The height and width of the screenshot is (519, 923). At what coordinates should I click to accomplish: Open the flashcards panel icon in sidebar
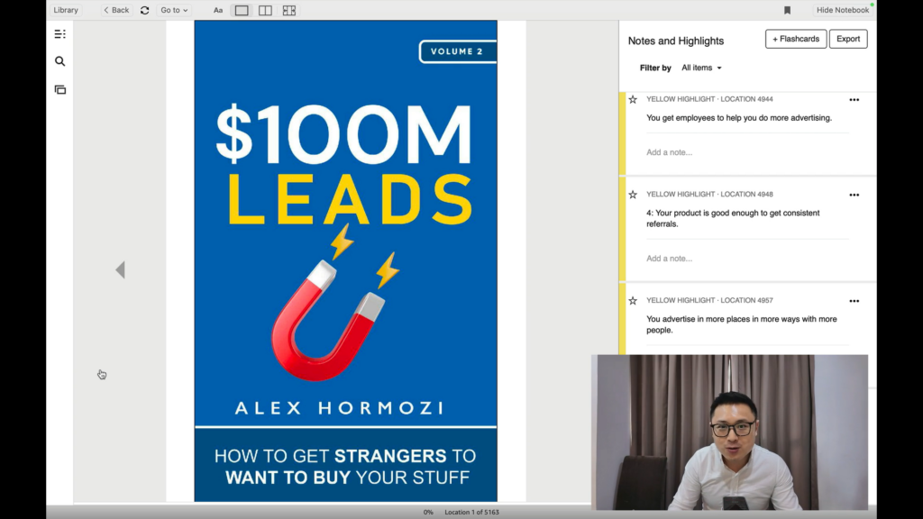tap(60, 89)
